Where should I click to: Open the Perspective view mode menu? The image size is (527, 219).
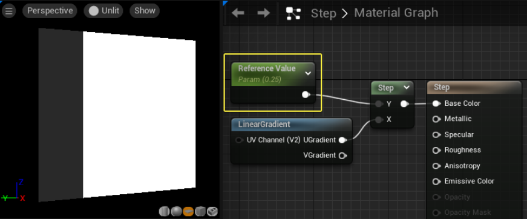(50, 11)
